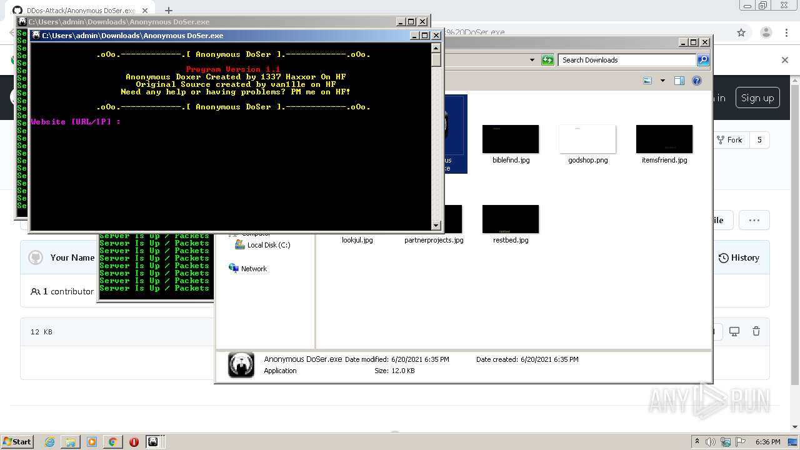
Task: Toggle the Explorer preview pane
Action: (679, 81)
